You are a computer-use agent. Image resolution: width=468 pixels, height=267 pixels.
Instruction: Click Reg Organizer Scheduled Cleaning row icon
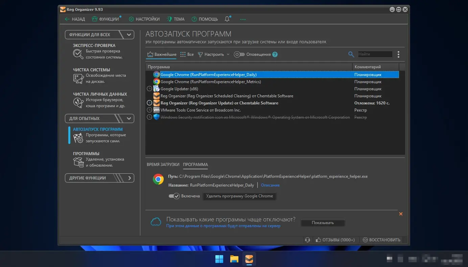pyautogui.click(x=156, y=96)
